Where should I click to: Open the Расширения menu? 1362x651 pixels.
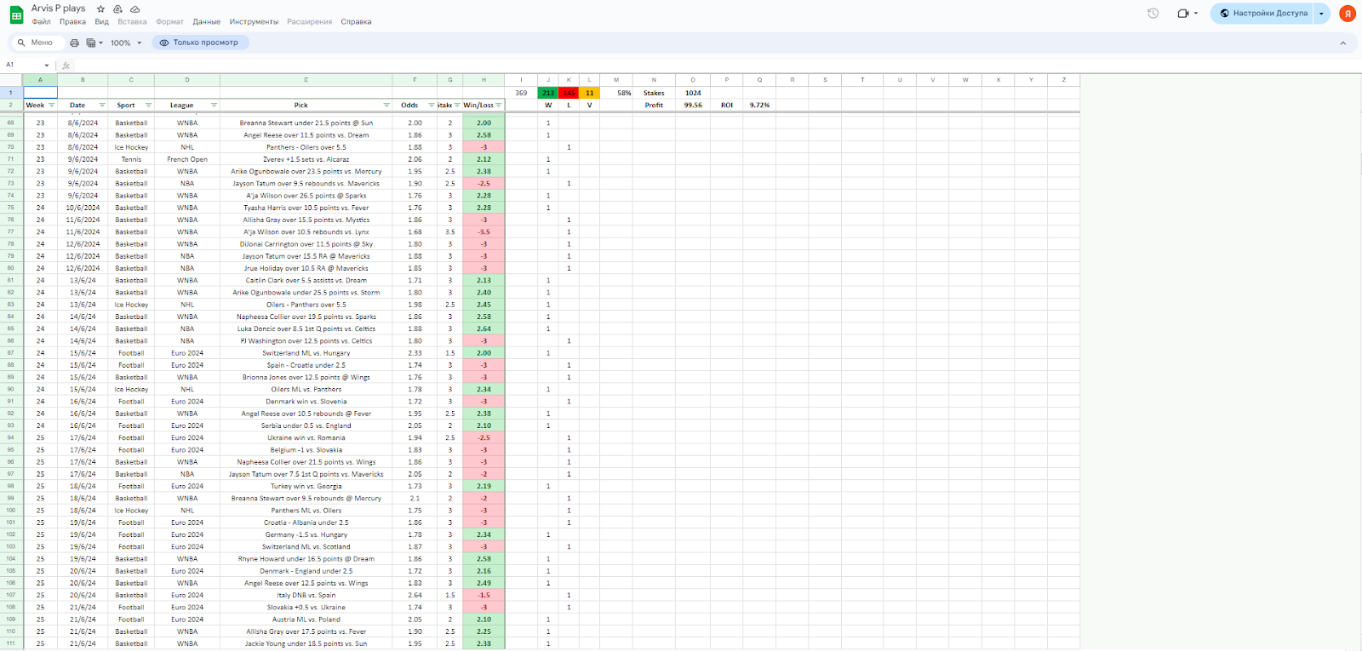309,22
